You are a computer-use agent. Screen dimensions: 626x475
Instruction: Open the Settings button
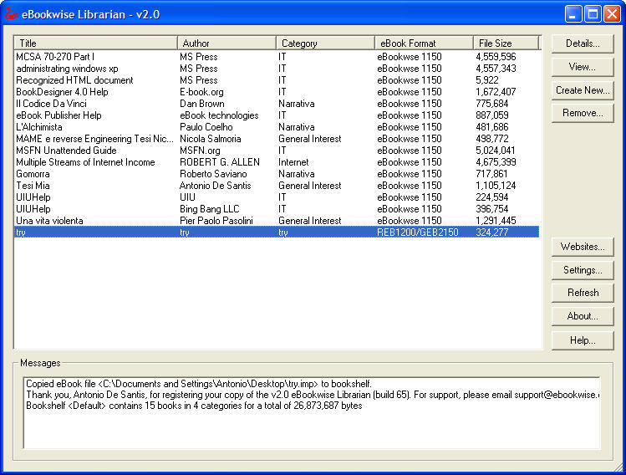tap(583, 270)
